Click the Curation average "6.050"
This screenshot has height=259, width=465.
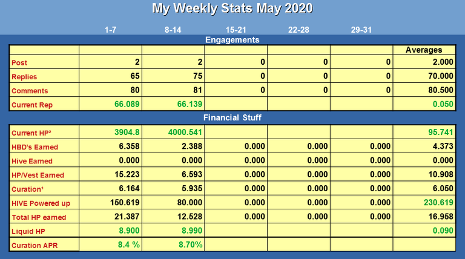point(443,188)
